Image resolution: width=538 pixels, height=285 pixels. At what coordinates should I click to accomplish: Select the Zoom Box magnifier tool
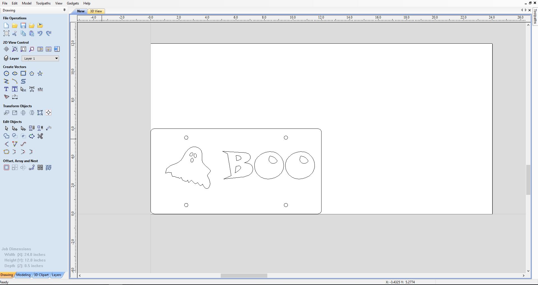[x=15, y=49]
